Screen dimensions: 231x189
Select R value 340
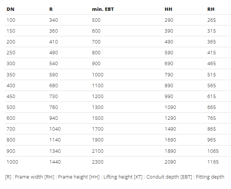54,20
